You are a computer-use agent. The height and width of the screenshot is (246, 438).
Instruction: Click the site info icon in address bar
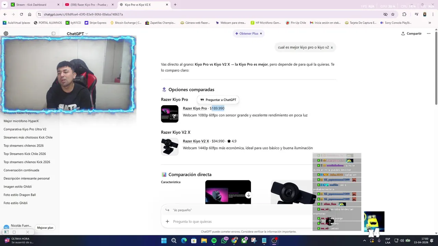coord(39,14)
